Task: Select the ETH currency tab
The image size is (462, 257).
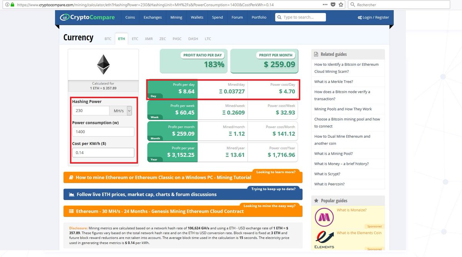Action: [121, 39]
